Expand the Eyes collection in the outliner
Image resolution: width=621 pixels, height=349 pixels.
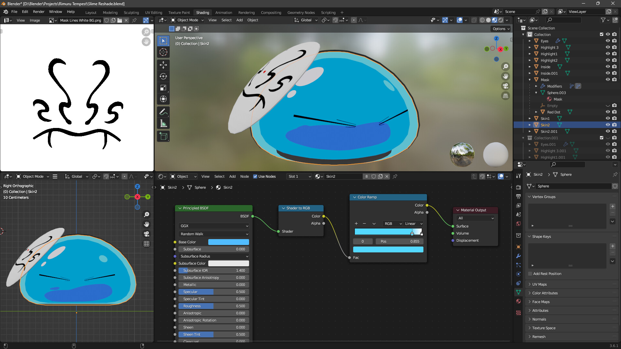pos(530,41)
